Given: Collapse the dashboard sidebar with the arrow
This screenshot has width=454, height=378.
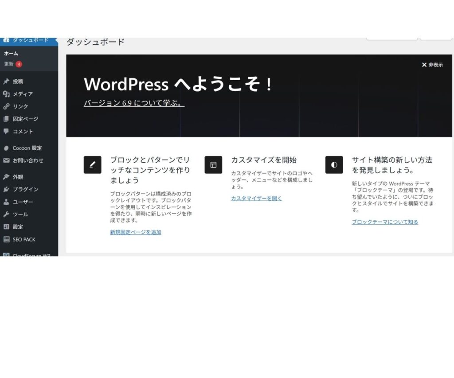Looking at the screenshot, I should (x=56, y=40).
